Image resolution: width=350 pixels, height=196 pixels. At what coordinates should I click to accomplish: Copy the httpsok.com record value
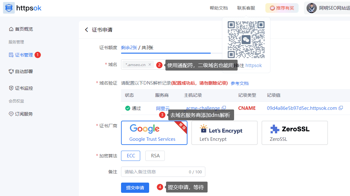click(341, 108)
